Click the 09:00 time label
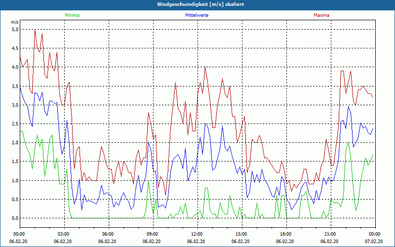This screenshot has width=395, height=247. click(x=152, y=234)
